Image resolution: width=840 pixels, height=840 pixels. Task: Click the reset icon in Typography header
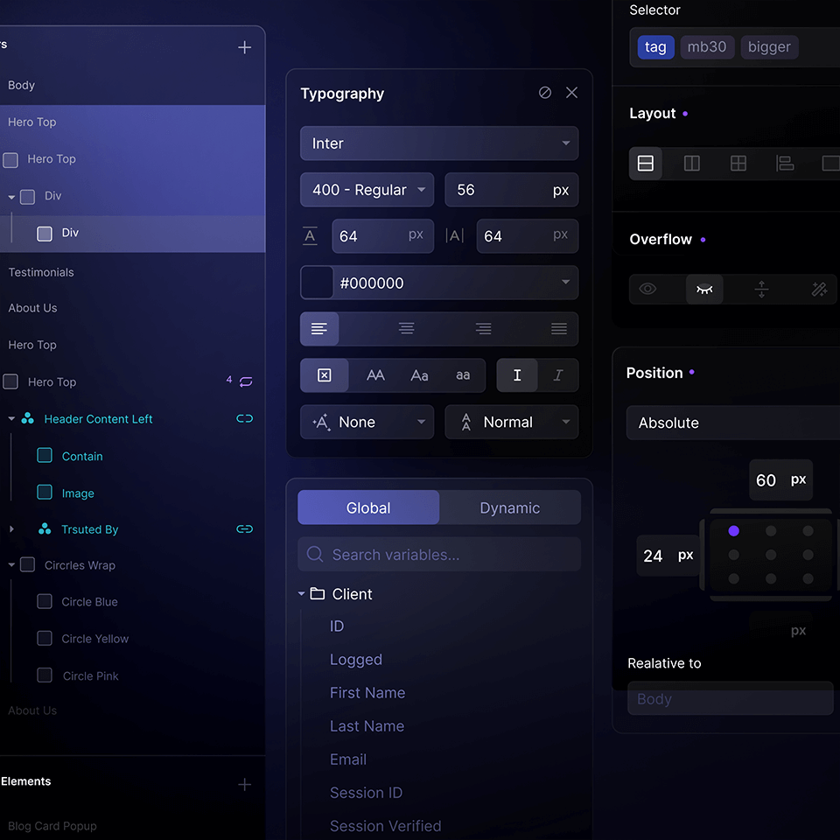[545, 93]
